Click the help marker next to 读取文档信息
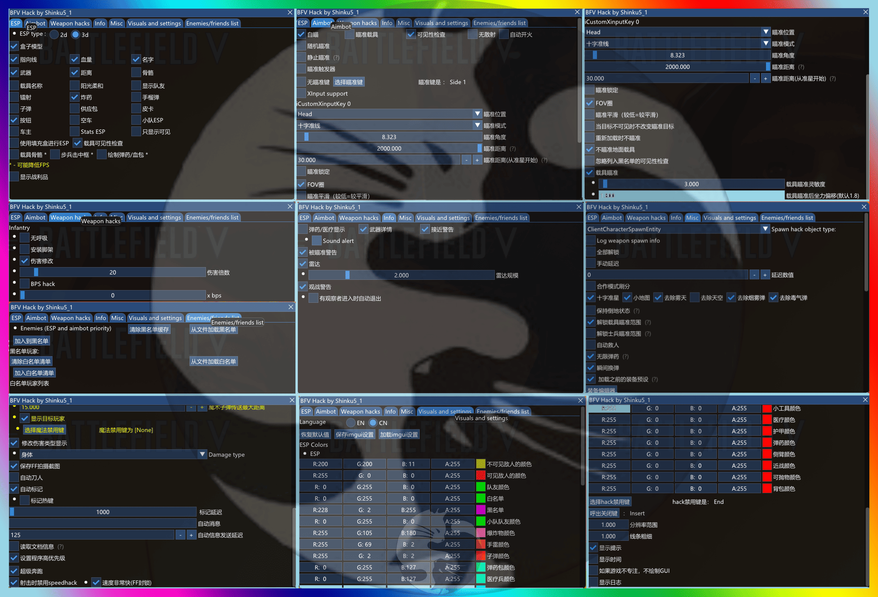 tap(61, 547)
